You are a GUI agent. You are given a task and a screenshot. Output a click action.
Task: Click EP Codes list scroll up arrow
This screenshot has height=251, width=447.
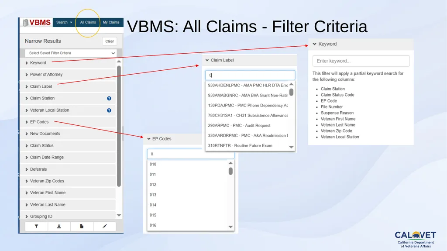pyautogui.click(x=230, y=163)
